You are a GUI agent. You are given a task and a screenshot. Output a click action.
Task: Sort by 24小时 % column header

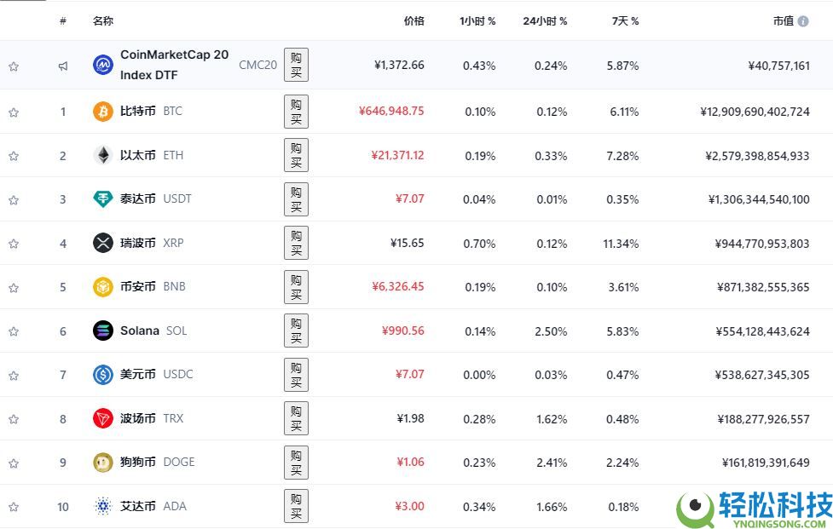545,21
